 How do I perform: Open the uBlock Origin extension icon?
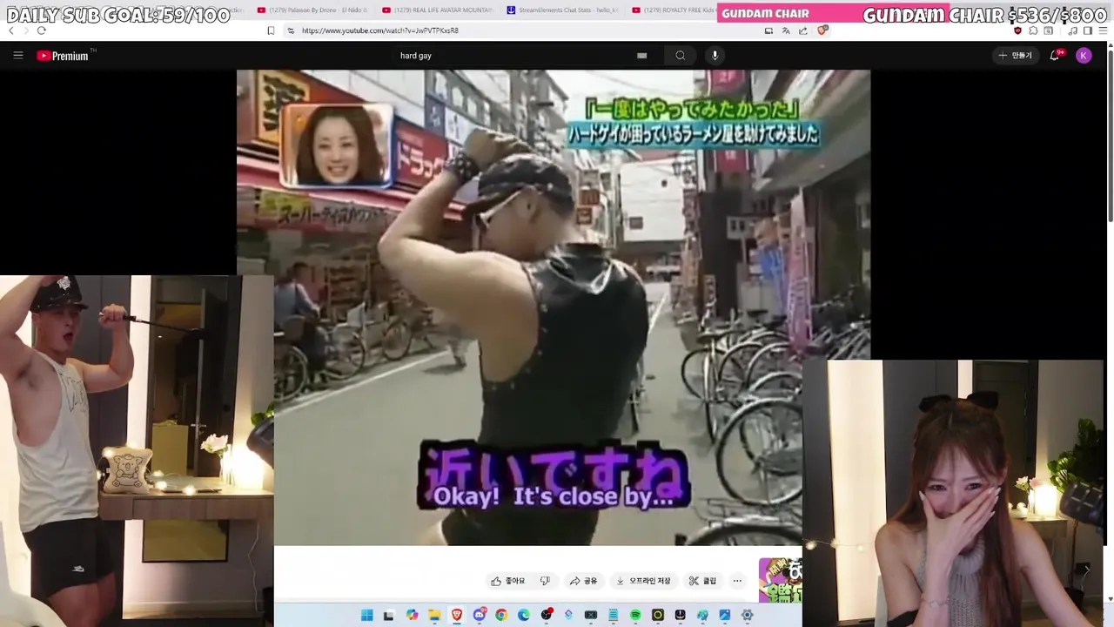click(1017, 30)
